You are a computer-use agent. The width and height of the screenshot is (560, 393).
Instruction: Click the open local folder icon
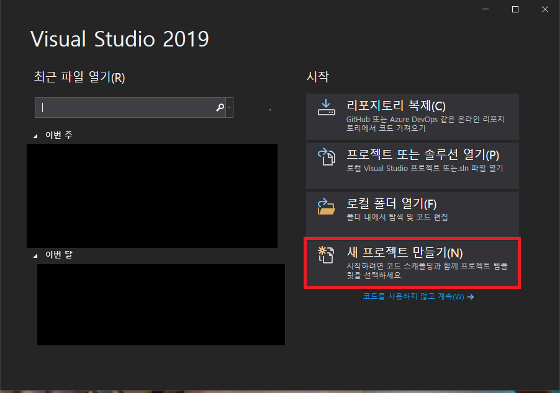pos(326,206)
